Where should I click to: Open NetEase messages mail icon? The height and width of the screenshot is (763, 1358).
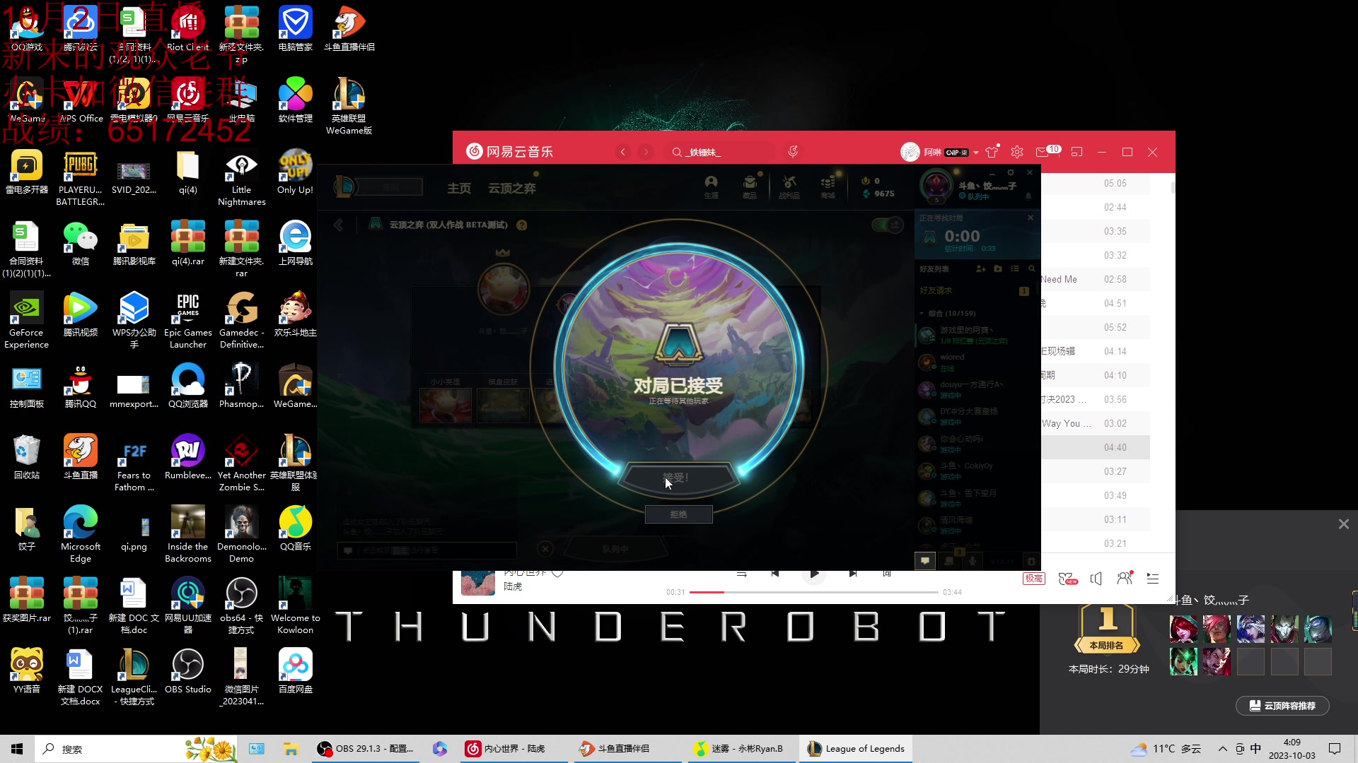point(1043,152)
